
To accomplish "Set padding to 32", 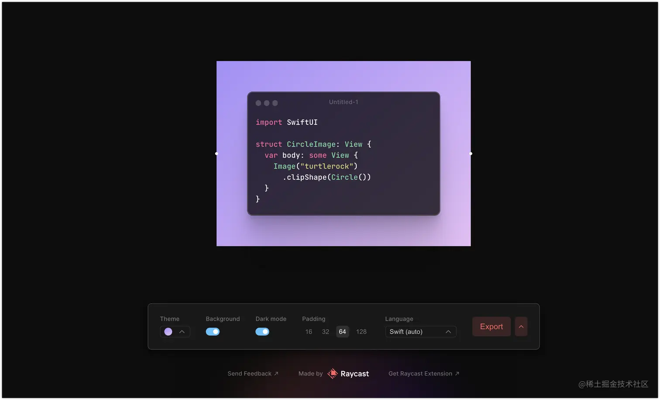I will click(326, 332).
